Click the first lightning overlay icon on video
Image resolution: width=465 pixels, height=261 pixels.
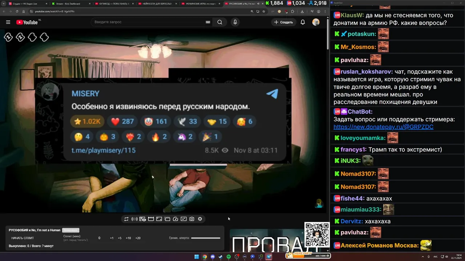(x=8, y=37)
